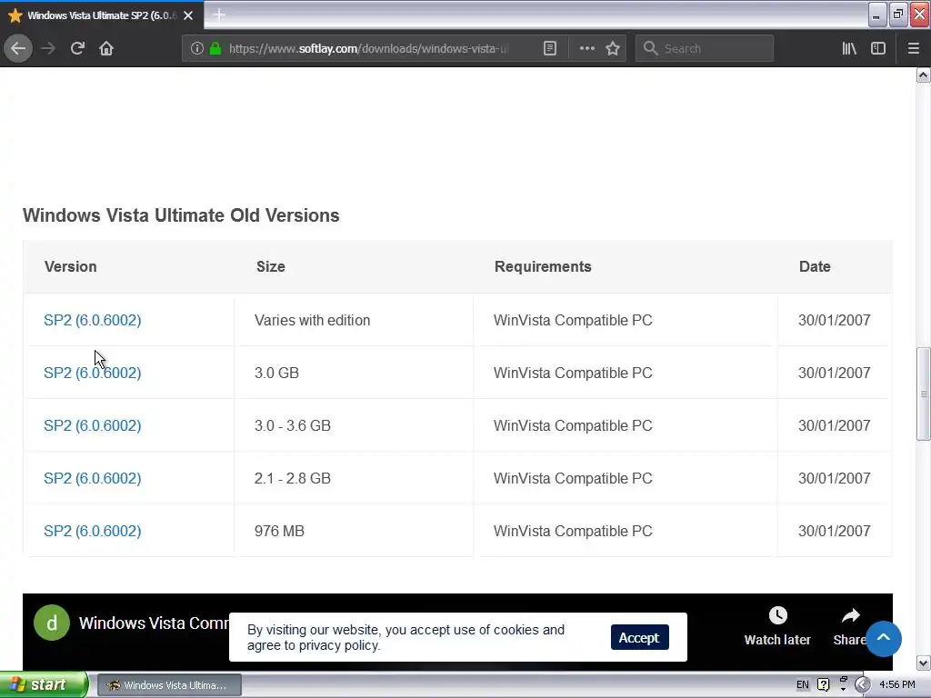This screenshot has height=698, width=931.
Task: Click the Requirements column header
Action: [x=543, y=266]
